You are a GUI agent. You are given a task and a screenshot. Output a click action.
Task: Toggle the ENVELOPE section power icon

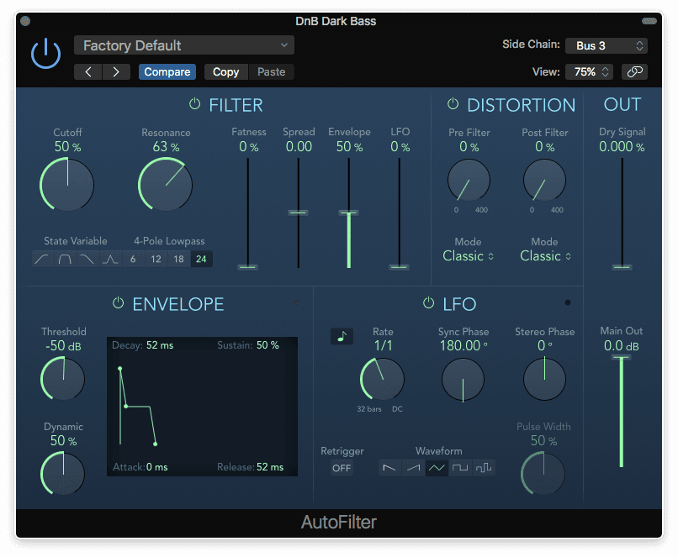(x=118, y=303)
